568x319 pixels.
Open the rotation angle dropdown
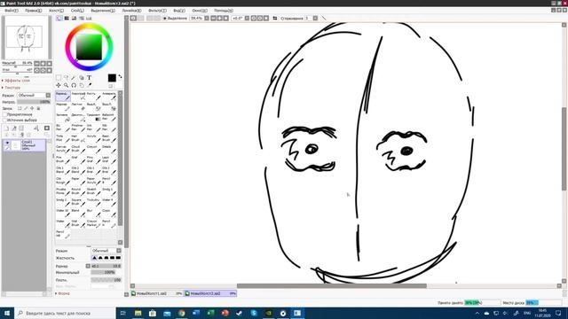pyautogui.click(x=247, y=18)
